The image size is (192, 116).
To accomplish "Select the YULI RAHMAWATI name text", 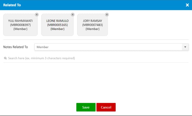I will coord(21,21).
